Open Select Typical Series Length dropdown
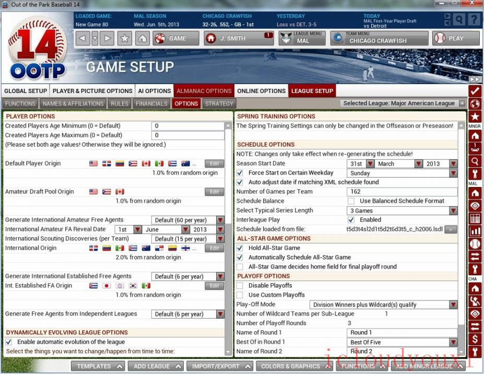484x374 pixels. 402,211
